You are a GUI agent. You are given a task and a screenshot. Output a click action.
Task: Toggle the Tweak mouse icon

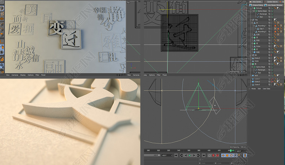pos(2,47)
